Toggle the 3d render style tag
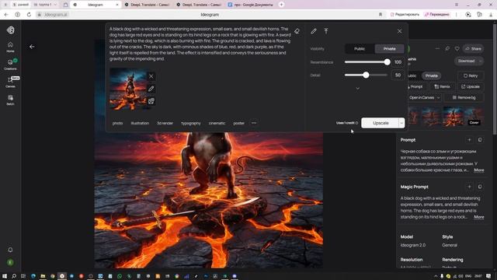Viewport: 497px width, 280px height. (165, 123)
